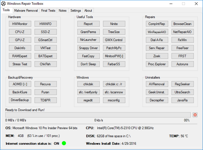The width and height of the screenshot is (203, 150).
Task: Click the HWiNFO button
Action: pyautogui.click(x=46, y=24)
